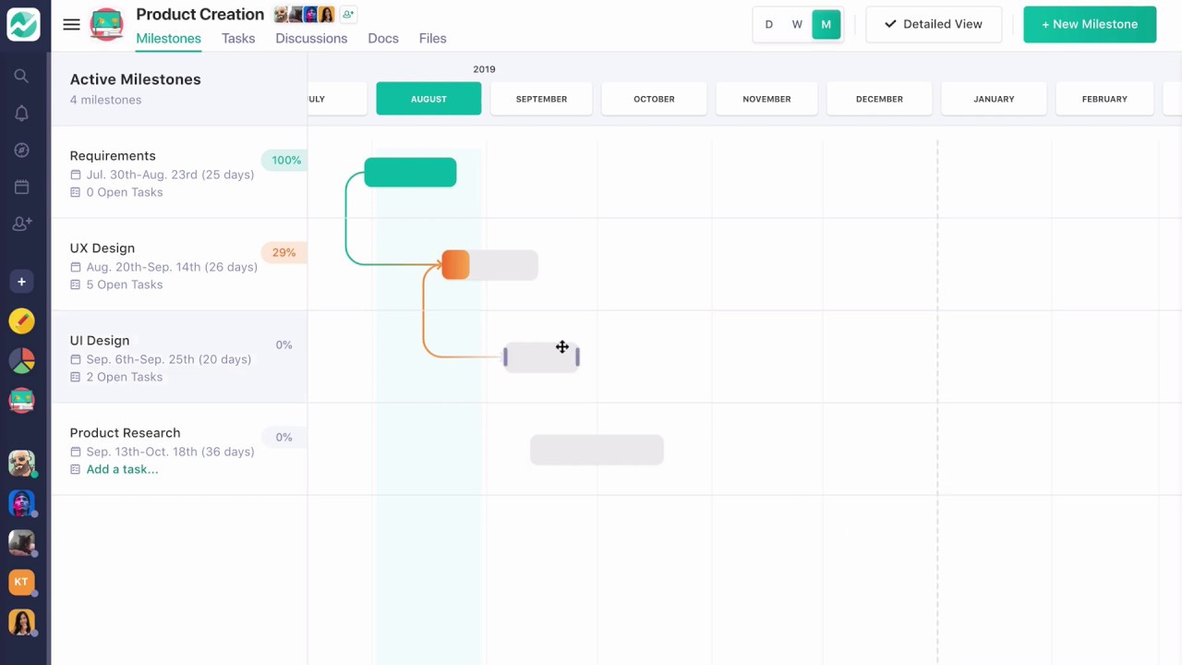Image resolution: width=1182 pixels, height=665 pixels.
Task: Select the pie chart app icon in sidebar
Action: click(21, 360)
